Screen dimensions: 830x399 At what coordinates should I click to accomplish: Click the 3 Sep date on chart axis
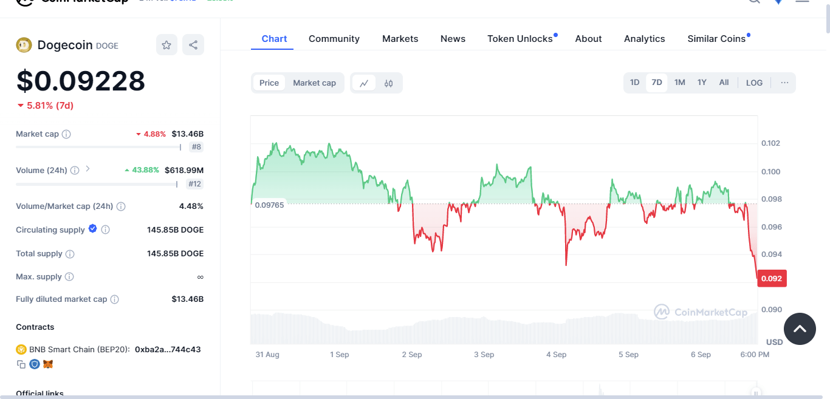coord(484,355)
